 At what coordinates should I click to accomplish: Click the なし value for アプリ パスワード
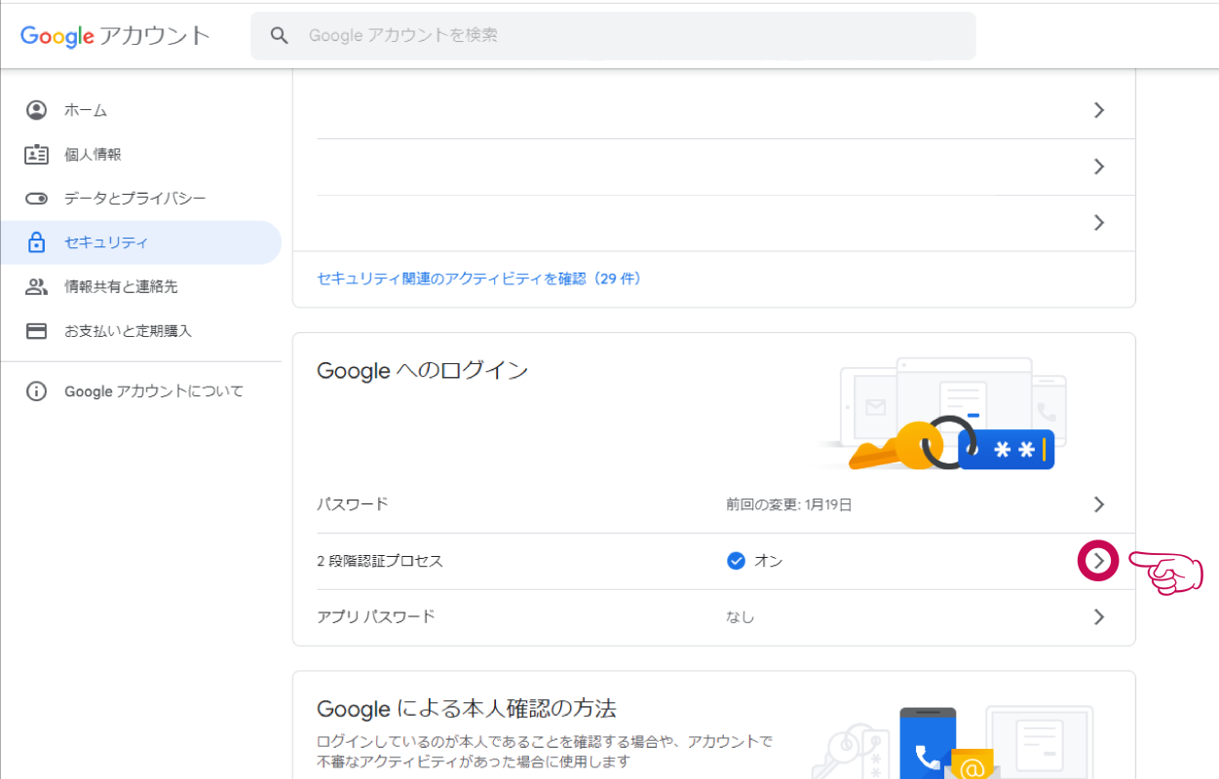(741, 616)
